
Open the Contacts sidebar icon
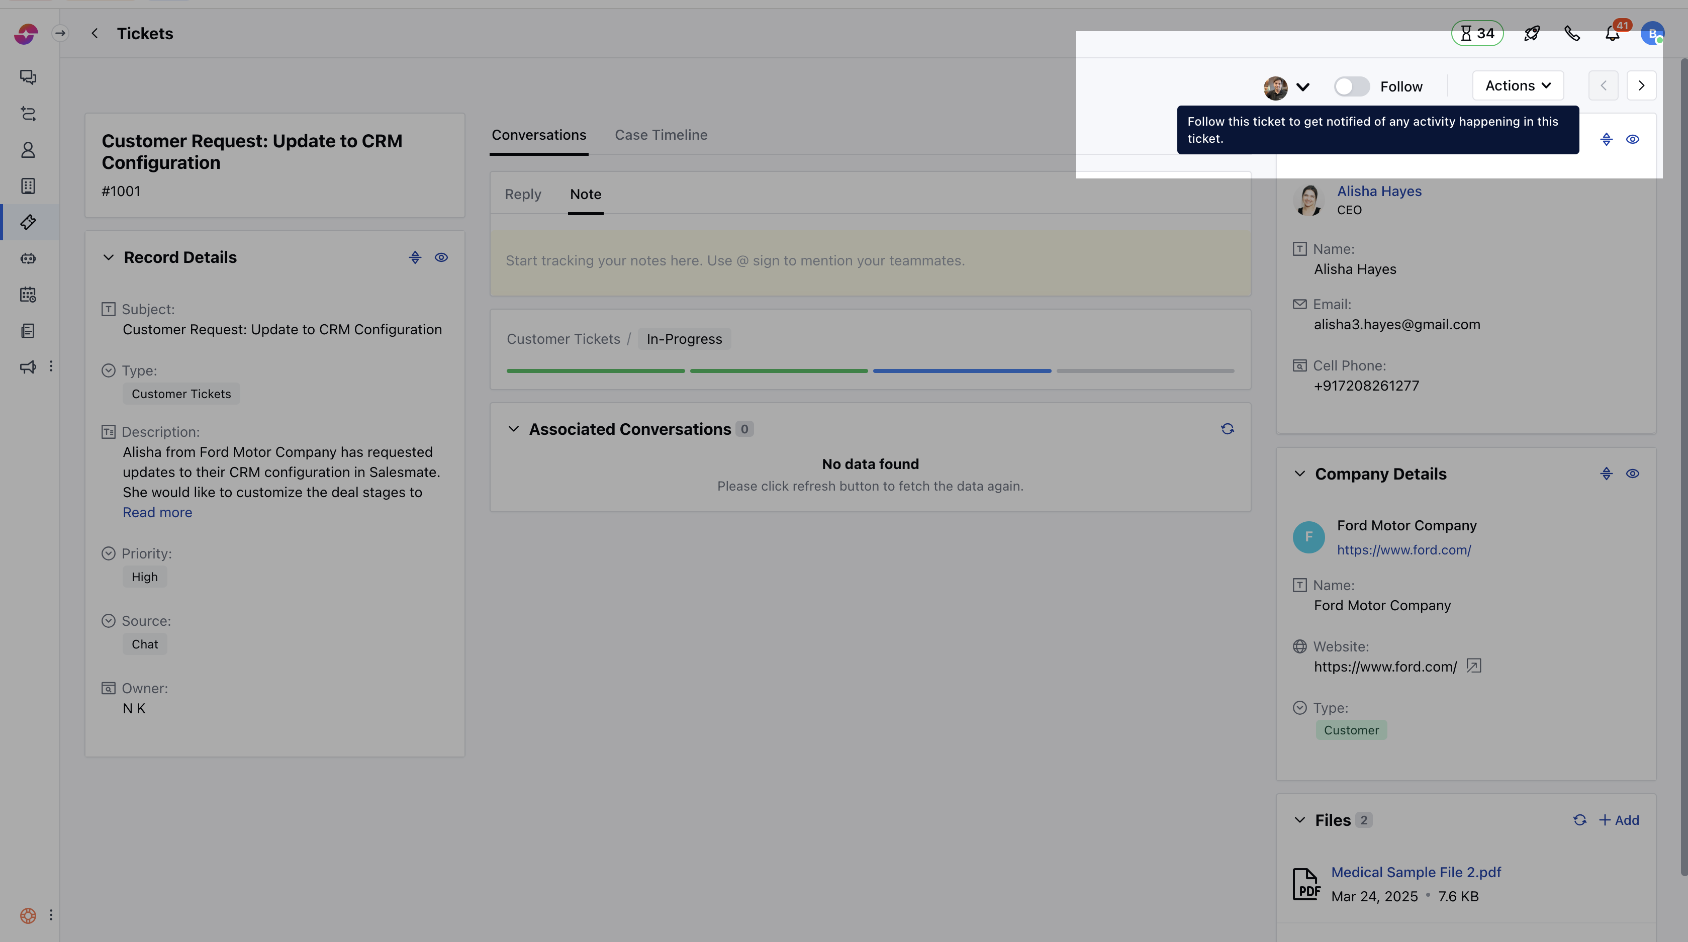tap(28, 150)
